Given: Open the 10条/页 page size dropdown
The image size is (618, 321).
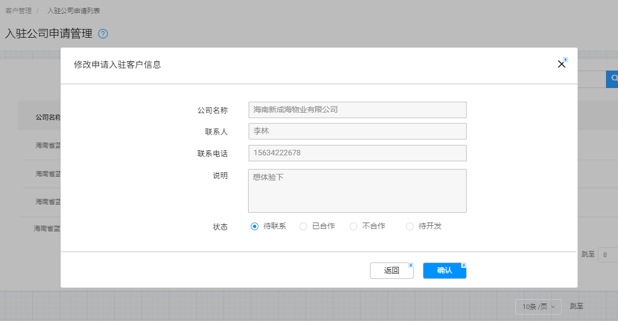Looking at the screenshot, I should [538, 307].
